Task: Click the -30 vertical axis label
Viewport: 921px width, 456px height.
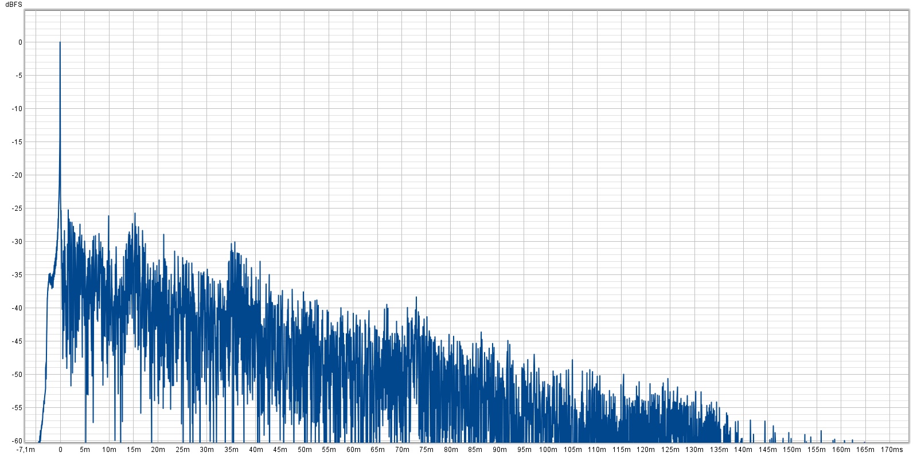Action: coord(17,242)
